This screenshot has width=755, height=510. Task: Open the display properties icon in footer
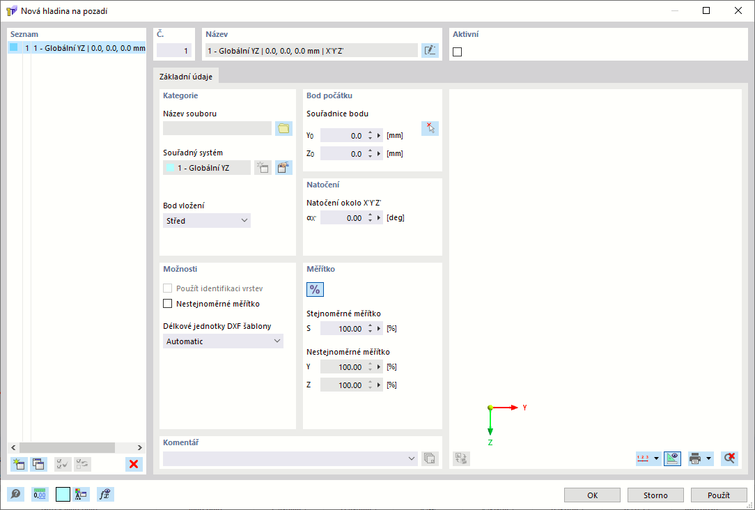point(82,494)
